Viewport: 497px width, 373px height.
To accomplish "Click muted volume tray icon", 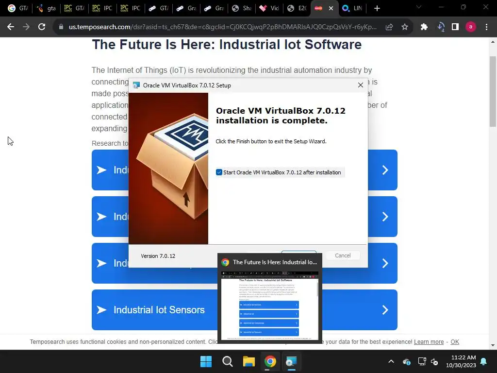I will [434, 361].
